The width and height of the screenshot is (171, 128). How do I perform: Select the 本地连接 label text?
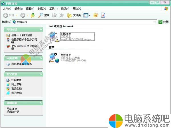66,34
